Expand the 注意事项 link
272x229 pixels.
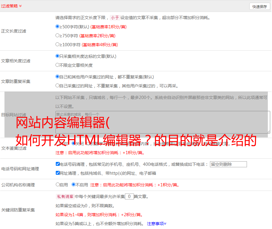pyautogui.click(x=157, y=224)
